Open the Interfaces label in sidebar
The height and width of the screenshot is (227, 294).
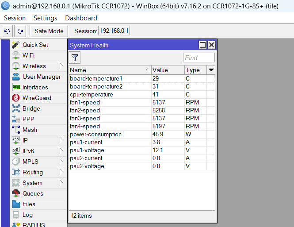(35, 87)
